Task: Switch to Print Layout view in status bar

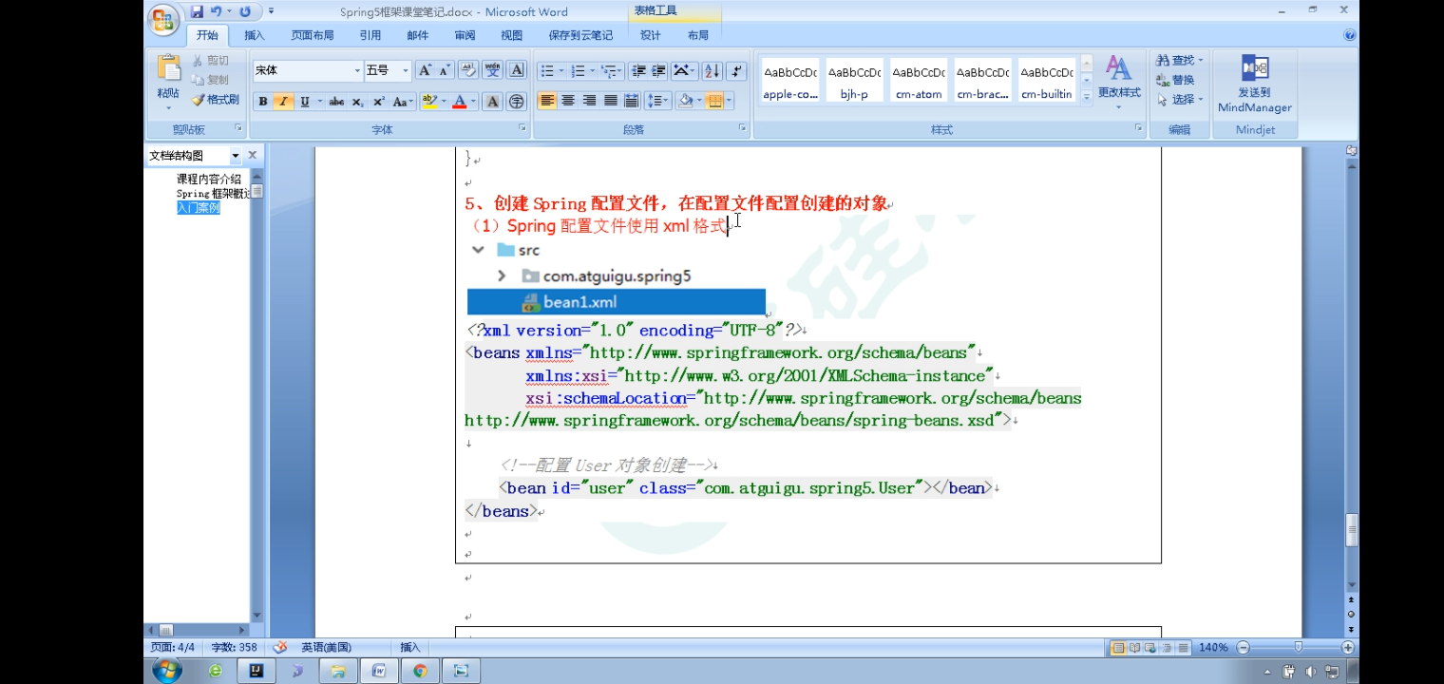Action: coord(1118,648)
